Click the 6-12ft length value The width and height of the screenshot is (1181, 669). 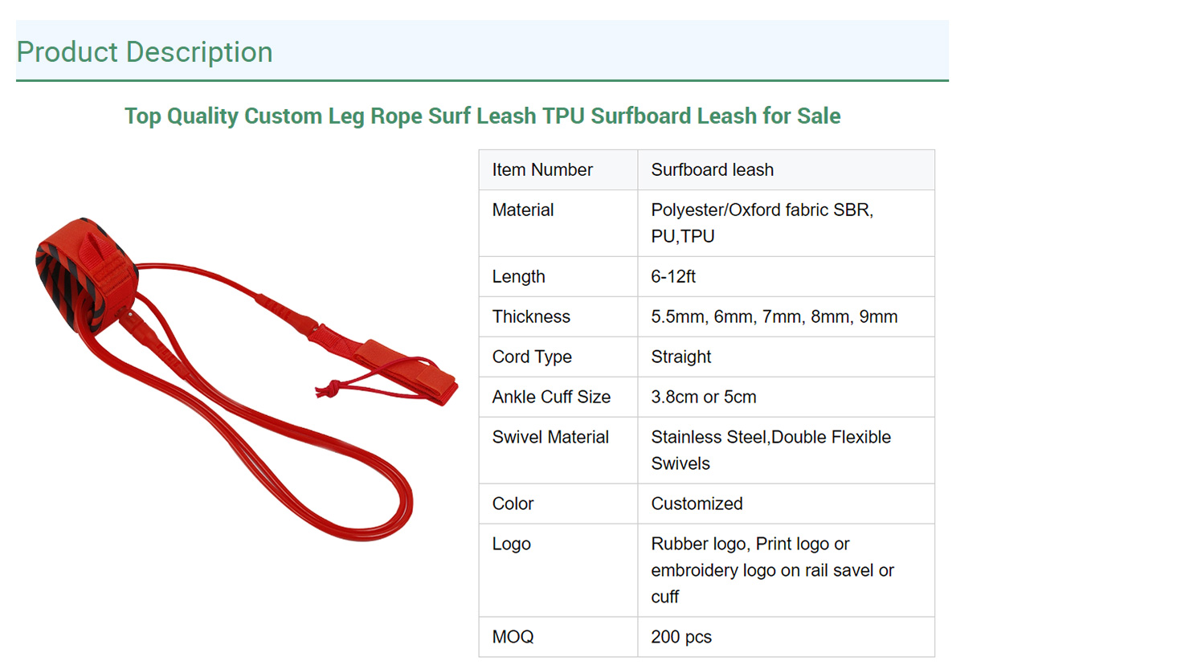673,277
